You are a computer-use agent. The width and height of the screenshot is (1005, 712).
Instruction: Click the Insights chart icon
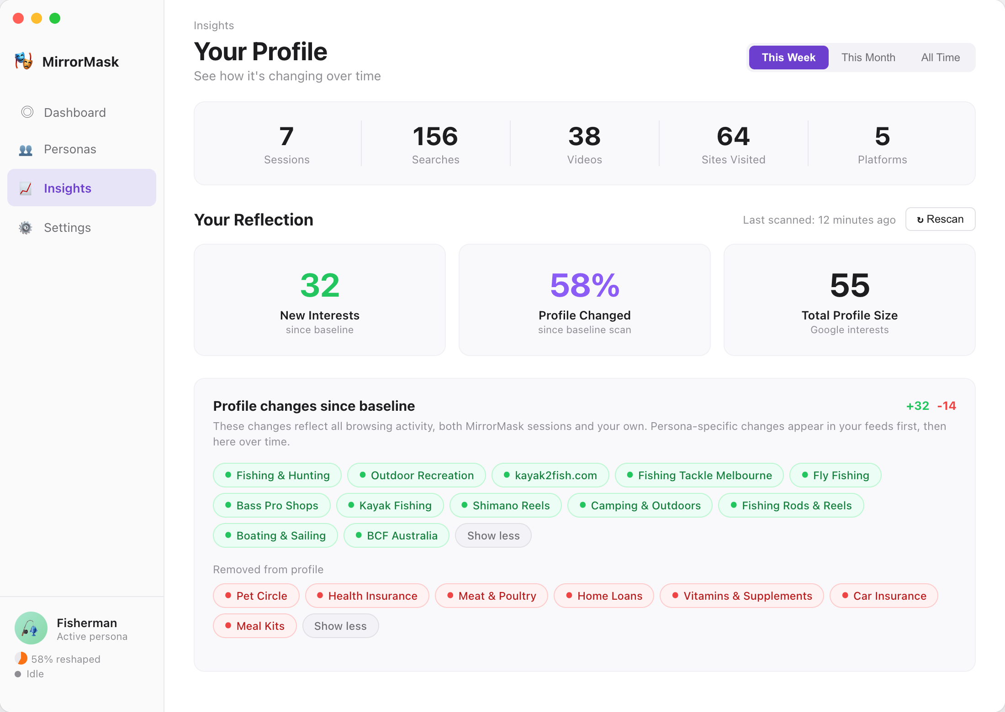pyautogui.click(x=26, y=188)
